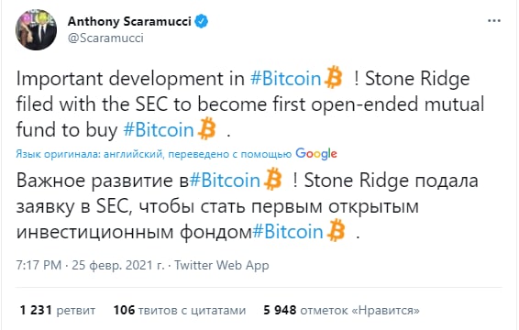Open the three-dot more options menu
Screen dimensions: 519x330
pyautogui.click(x=494, y=21)
